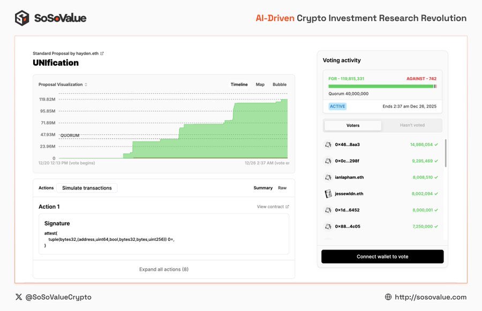This screenshot has width=482, height=311.
Task: Click the View contract external link icon
Action: click(287, 207)
